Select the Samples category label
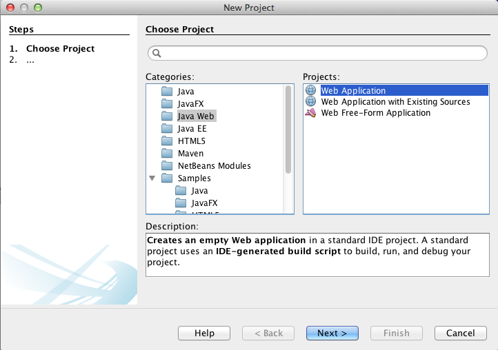498x350 pixels. (194, 178)
